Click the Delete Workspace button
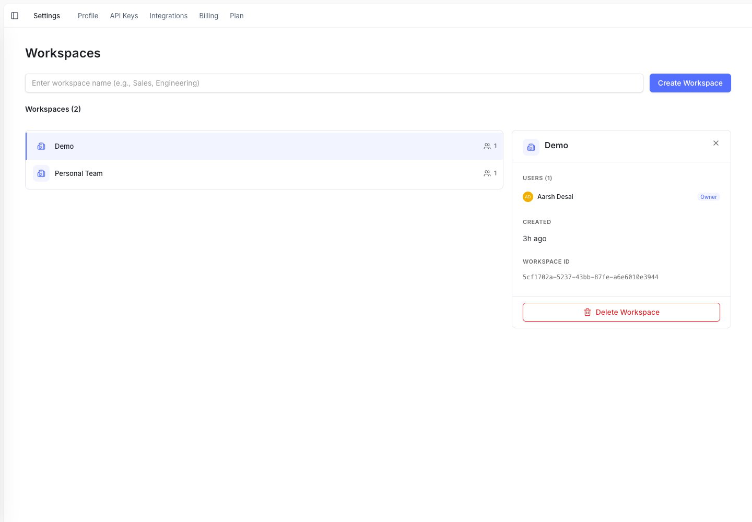Image resolution: width=752 pixels, height=522 pixels. 621,312
